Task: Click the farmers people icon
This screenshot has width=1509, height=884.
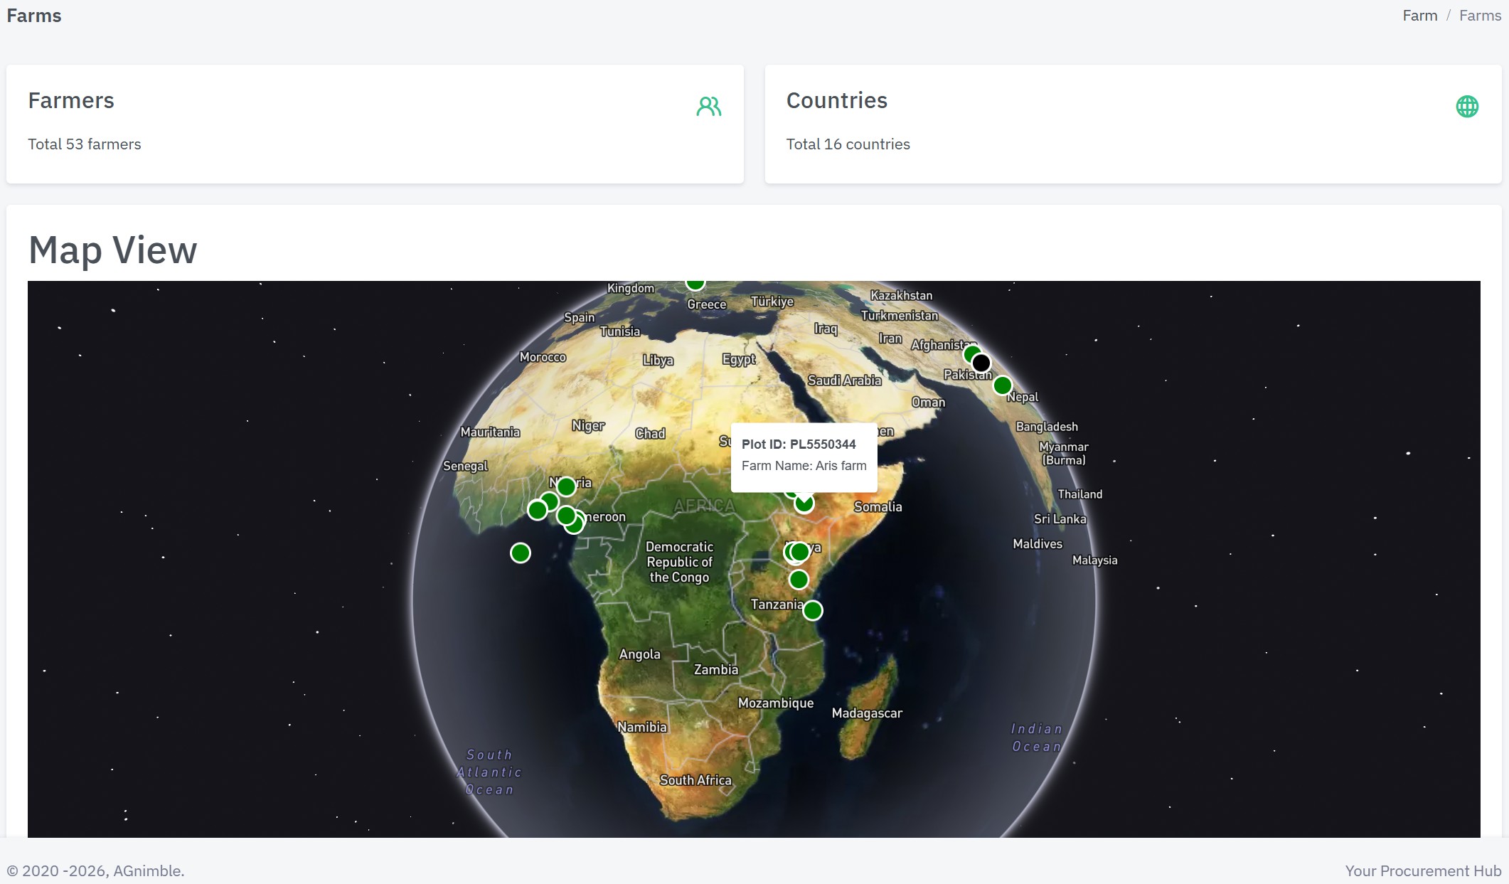Action: point(709,107)
